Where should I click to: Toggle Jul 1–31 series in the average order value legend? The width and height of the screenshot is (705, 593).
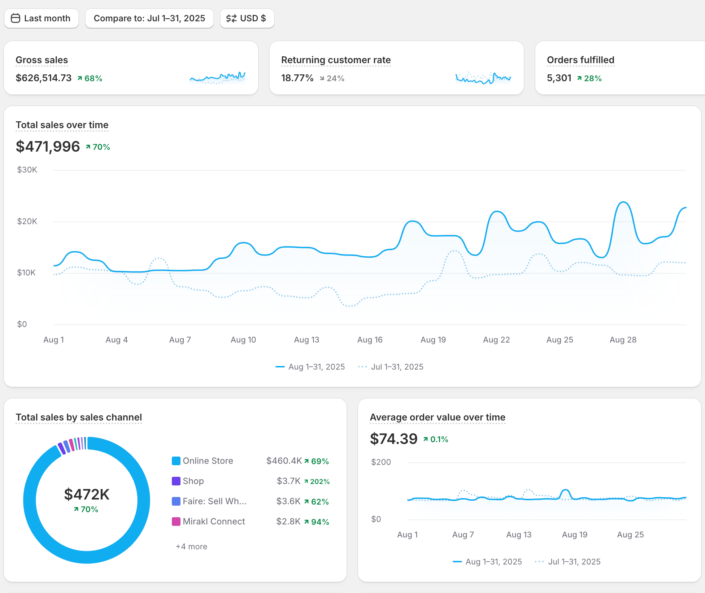point(568,562)
